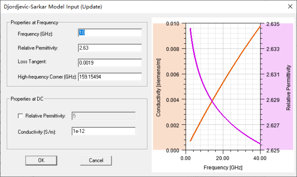Click the Loss Tangent value field
This screenshot has width=297, height=177.
coord(110,63)
